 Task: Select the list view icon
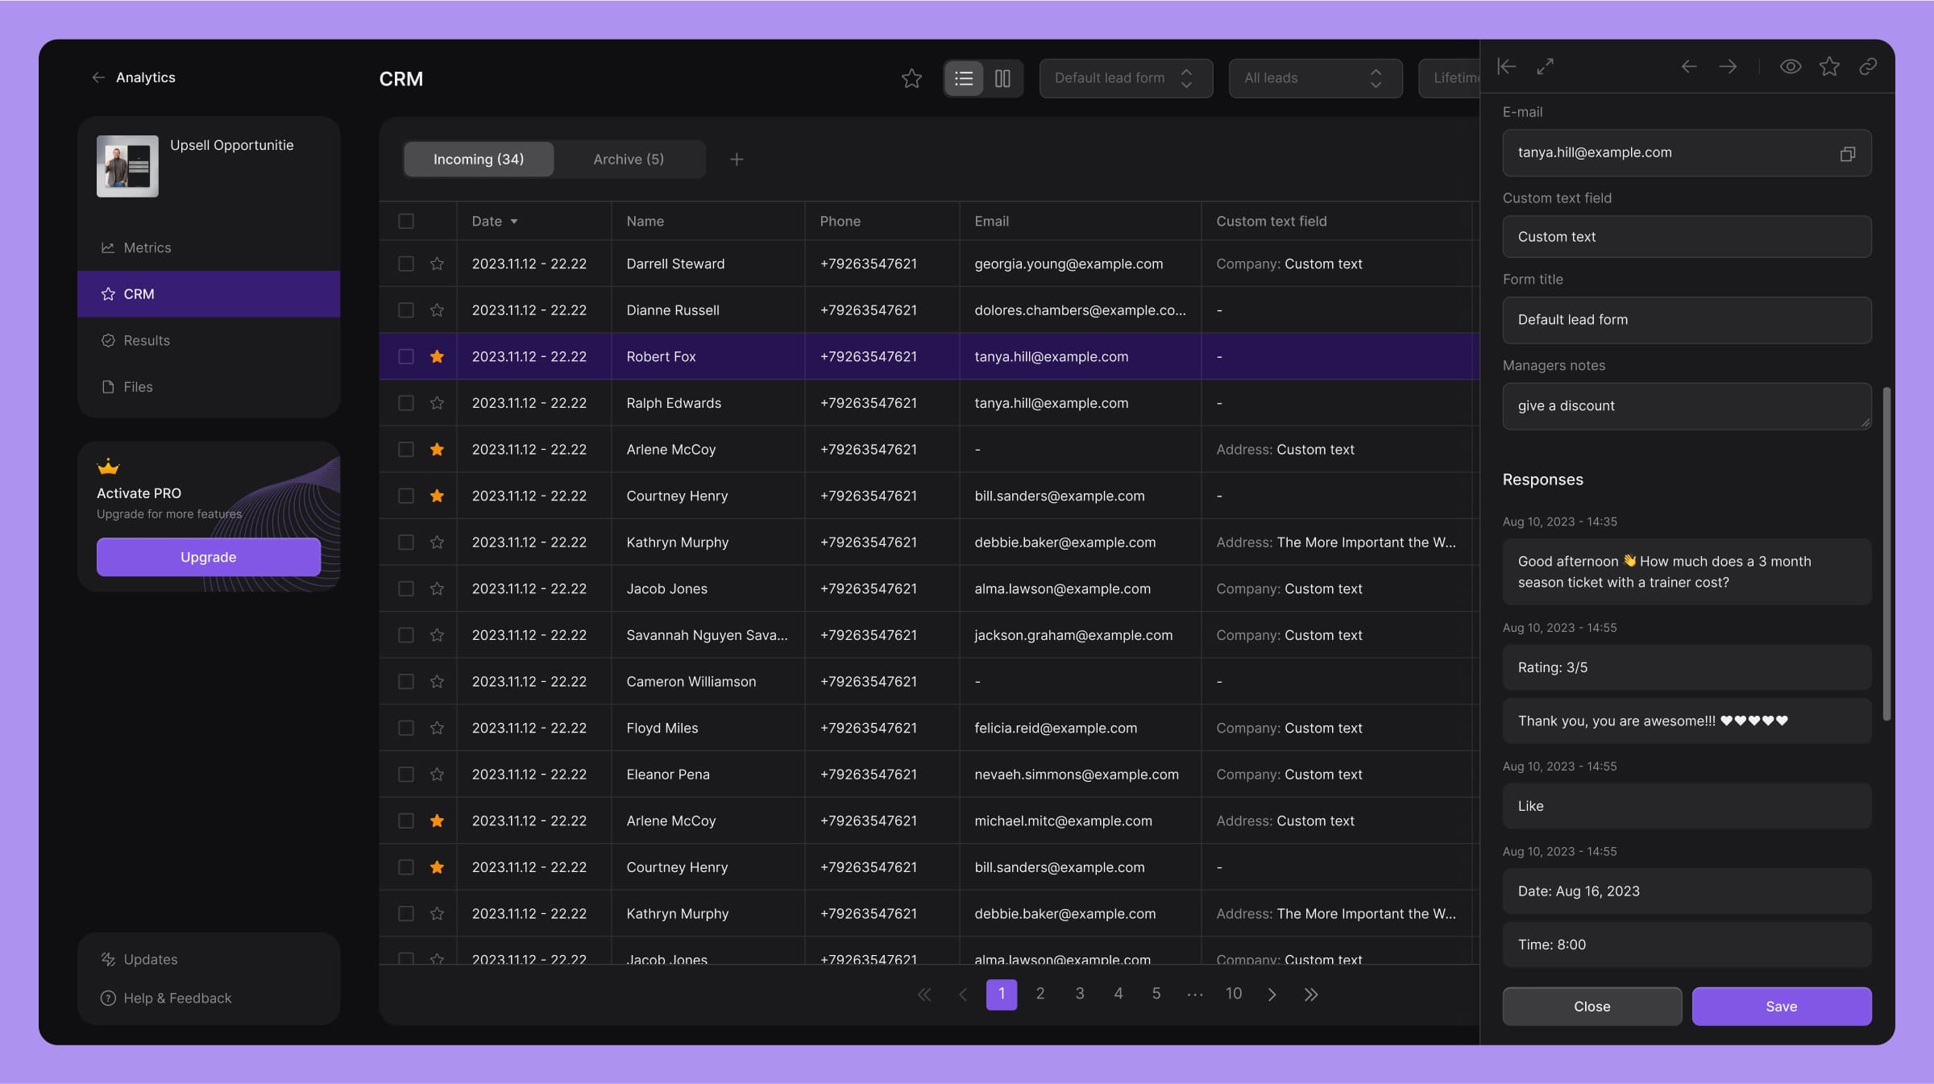click(x=964, y=78)
